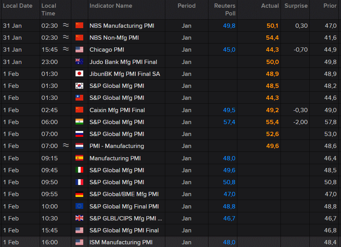Click the Taiwan flag icon
Screen dimensions: 341x247
click(79, 97)
